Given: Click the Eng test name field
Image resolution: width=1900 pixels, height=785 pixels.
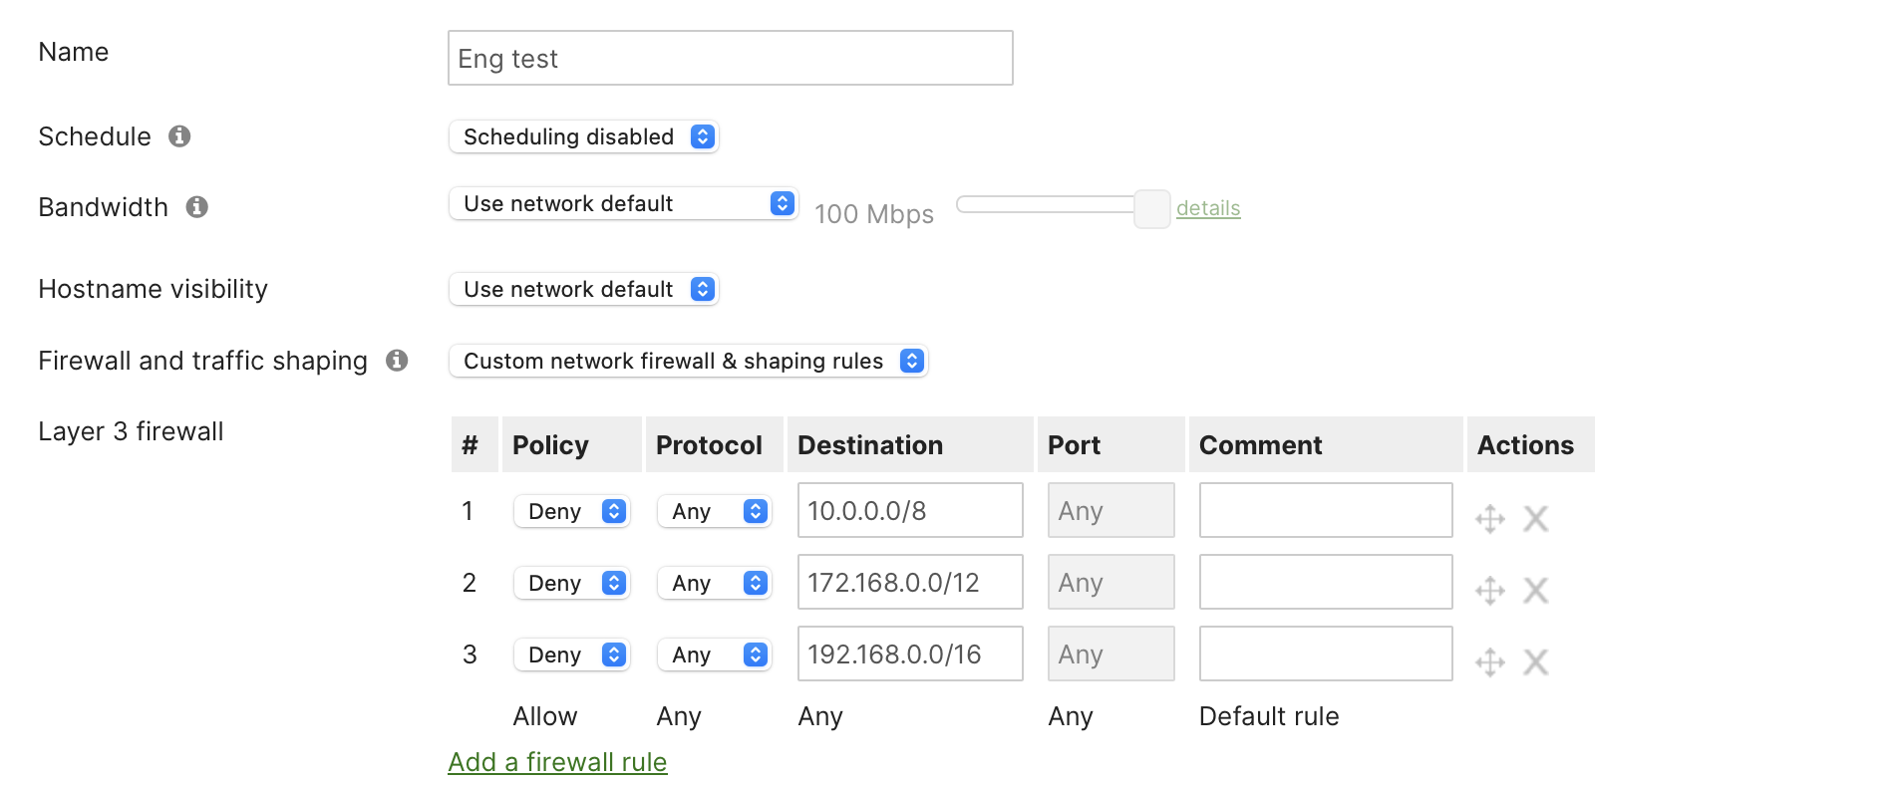Looking at the screenshot, I should [730, 58].
